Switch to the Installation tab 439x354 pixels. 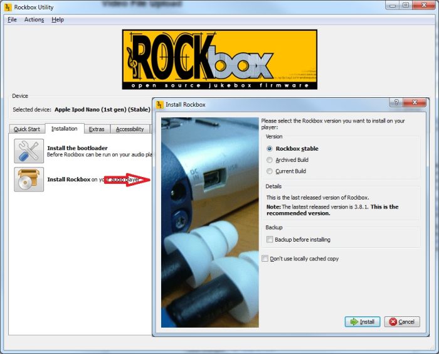[65, 129]
